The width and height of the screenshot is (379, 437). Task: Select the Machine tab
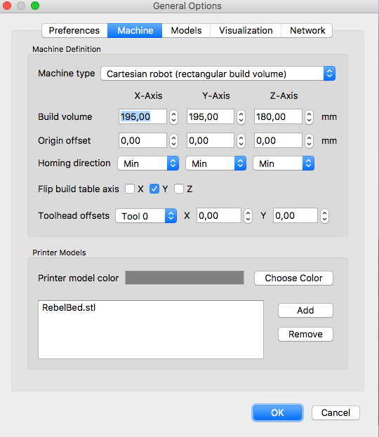click(135, 30)
